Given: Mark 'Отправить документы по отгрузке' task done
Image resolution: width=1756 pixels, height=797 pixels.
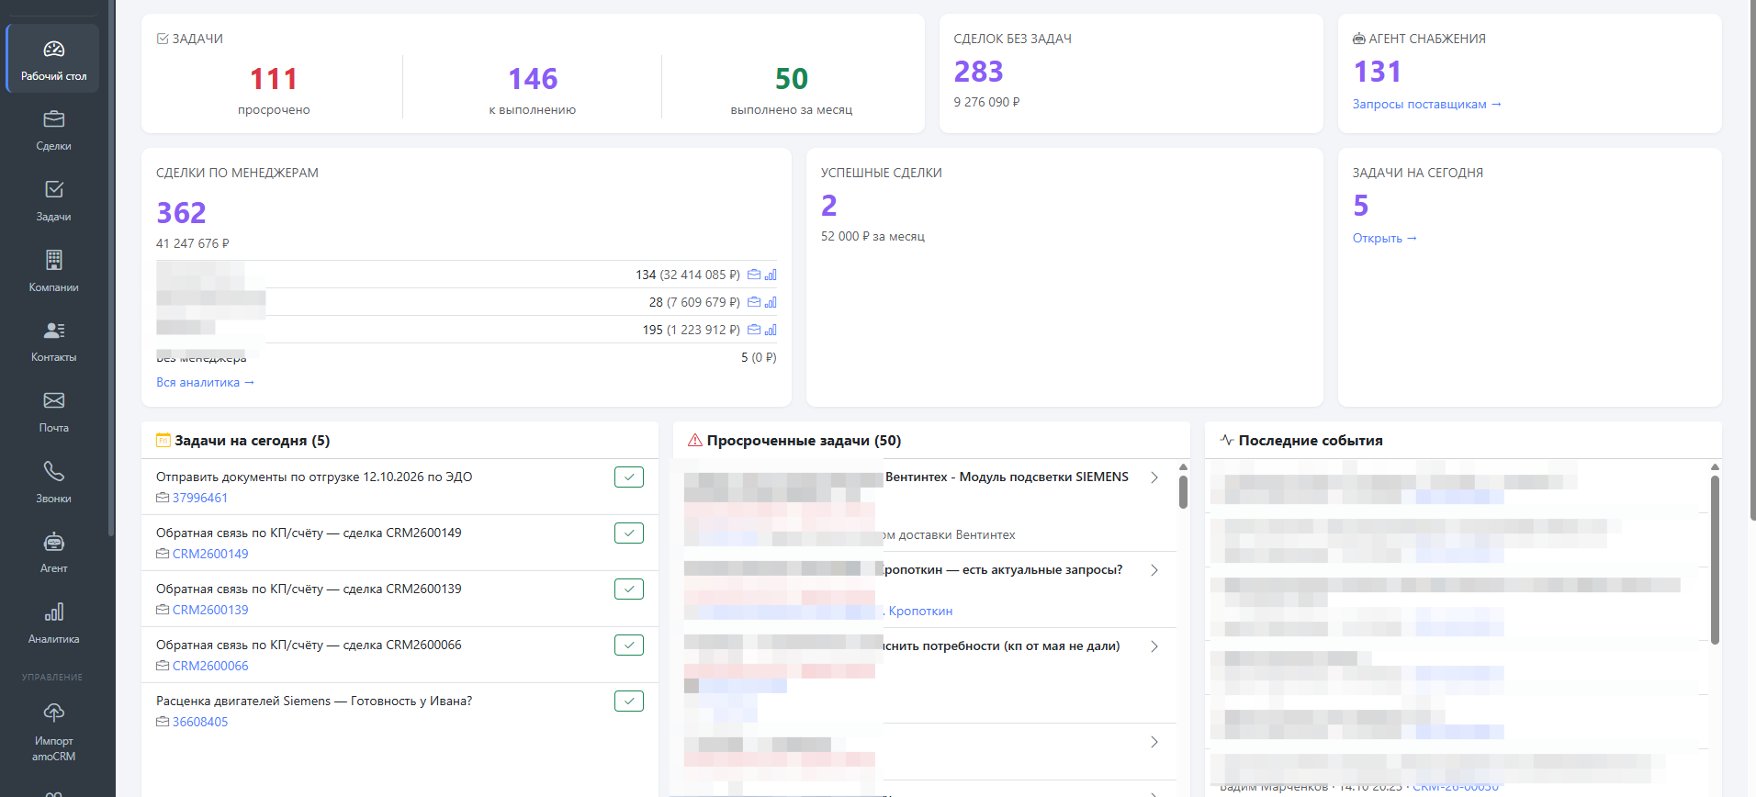Looking at the screenshot, I should pos(629,477).
